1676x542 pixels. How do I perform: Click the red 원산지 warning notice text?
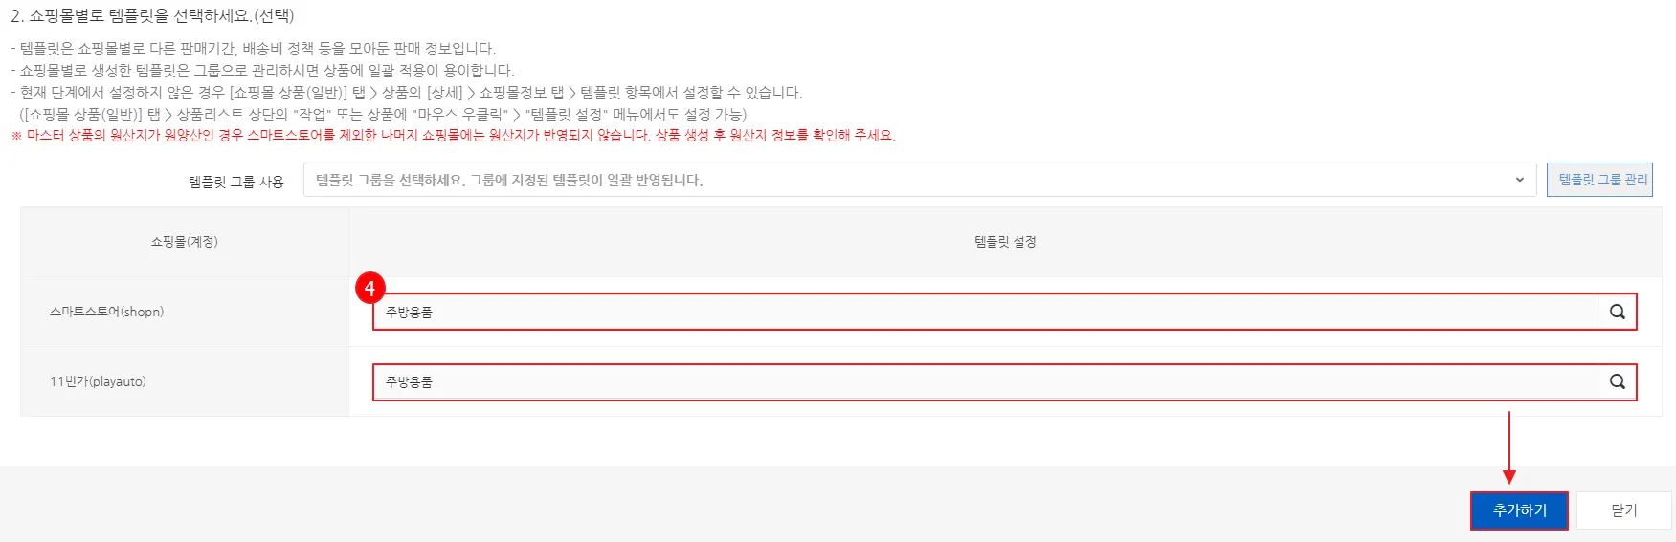point(454,136)
